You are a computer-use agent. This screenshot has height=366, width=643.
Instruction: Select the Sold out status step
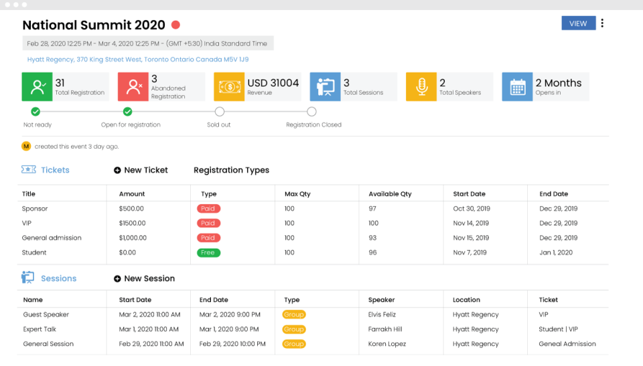tap(220, 112)
